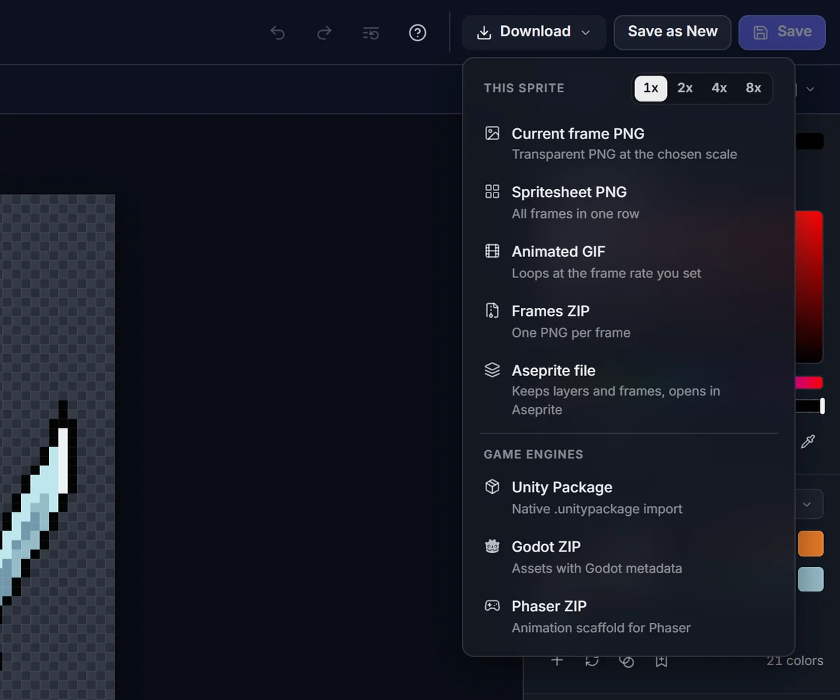Export Spritesheet PNG
This screenshot has height=700, width=840.
(x=629, y=202)
